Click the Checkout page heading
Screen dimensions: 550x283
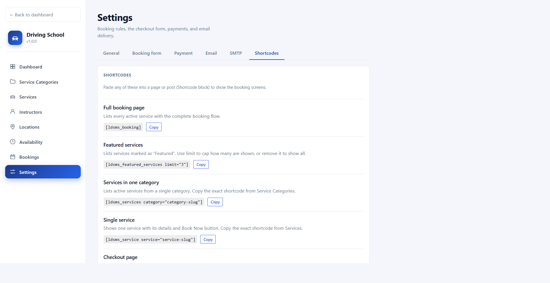pos(120,257)
